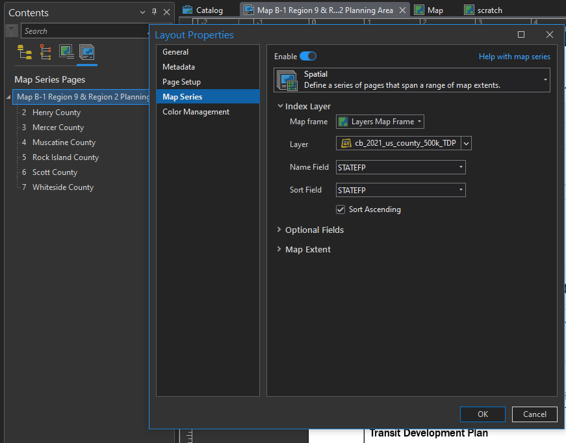This screenshot has width=566, height=443.
Task: Confirm changes with the OK button
Action: click(482, 414)
